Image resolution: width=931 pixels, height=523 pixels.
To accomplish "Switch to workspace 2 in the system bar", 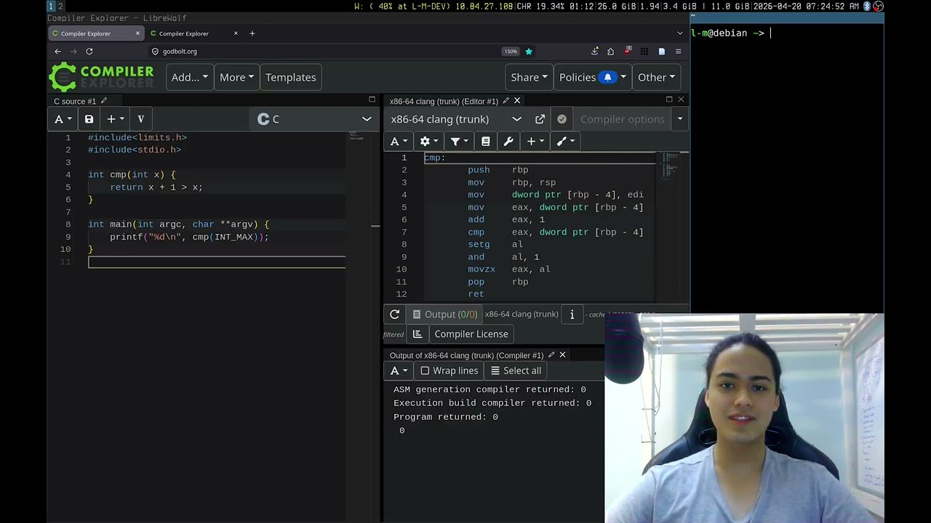I will [61, 6].
